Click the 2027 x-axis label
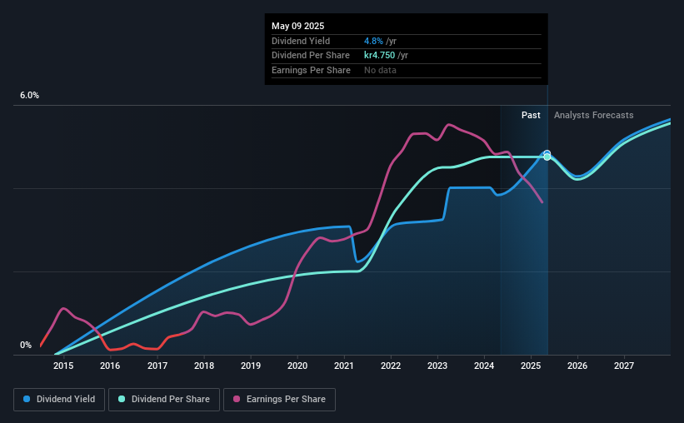The image size is (684, 423). pos(624,366)
